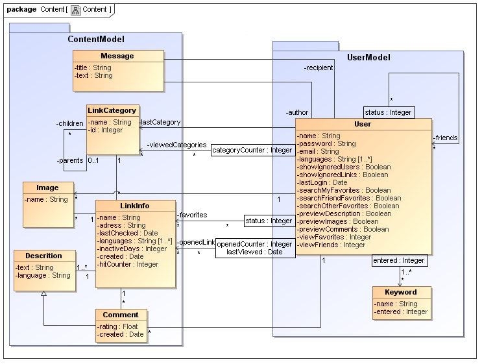Image resolution: width=482 pixels, height=364 pixels.
Task: Select the '-language : String' attribute in Descrition
Action: (x=43, y=276)
